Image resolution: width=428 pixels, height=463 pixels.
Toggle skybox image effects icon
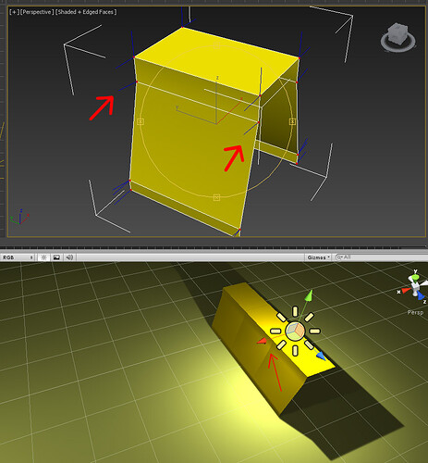(x=56, y=257)
